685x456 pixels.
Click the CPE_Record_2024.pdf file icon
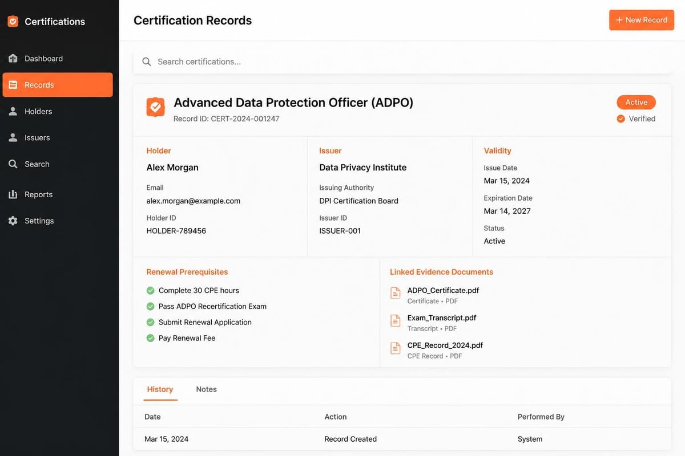coord(395,348)
